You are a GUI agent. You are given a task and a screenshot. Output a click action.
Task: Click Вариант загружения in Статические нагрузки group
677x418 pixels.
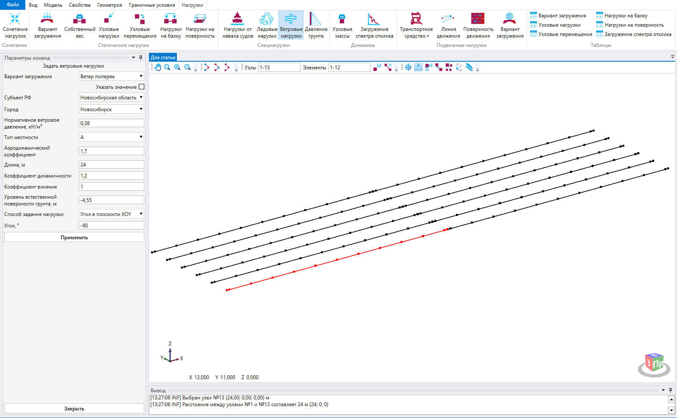click(x=47, y=25)
